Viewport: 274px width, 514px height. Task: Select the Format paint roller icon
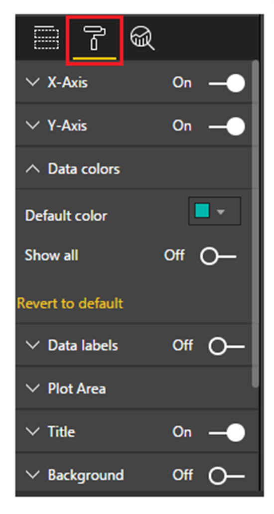[94, 39]
